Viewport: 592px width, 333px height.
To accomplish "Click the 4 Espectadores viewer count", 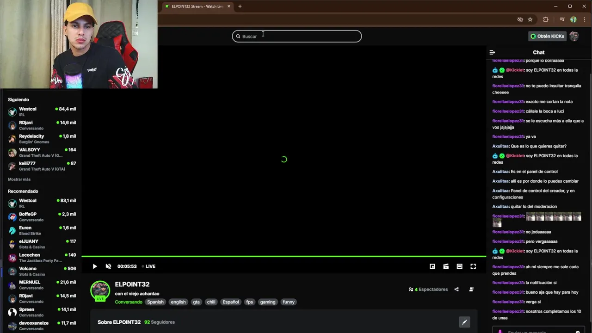I will coord(428,290).
